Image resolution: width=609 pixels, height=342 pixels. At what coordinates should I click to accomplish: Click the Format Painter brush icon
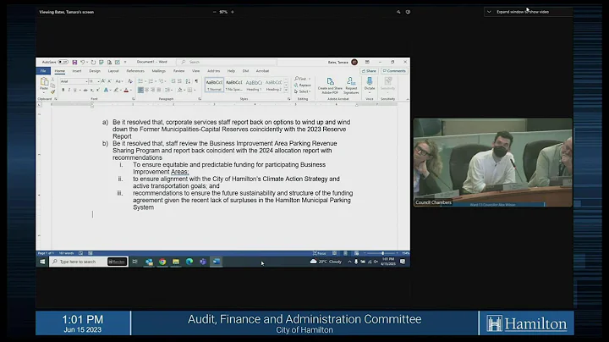click(52, 92)
